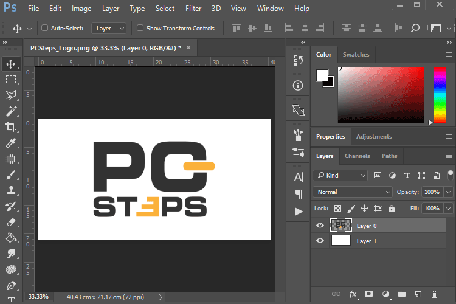Screen dimensions: 456x304
Task: Click the Layer 0 thumbnail
Action: (341, 225)
